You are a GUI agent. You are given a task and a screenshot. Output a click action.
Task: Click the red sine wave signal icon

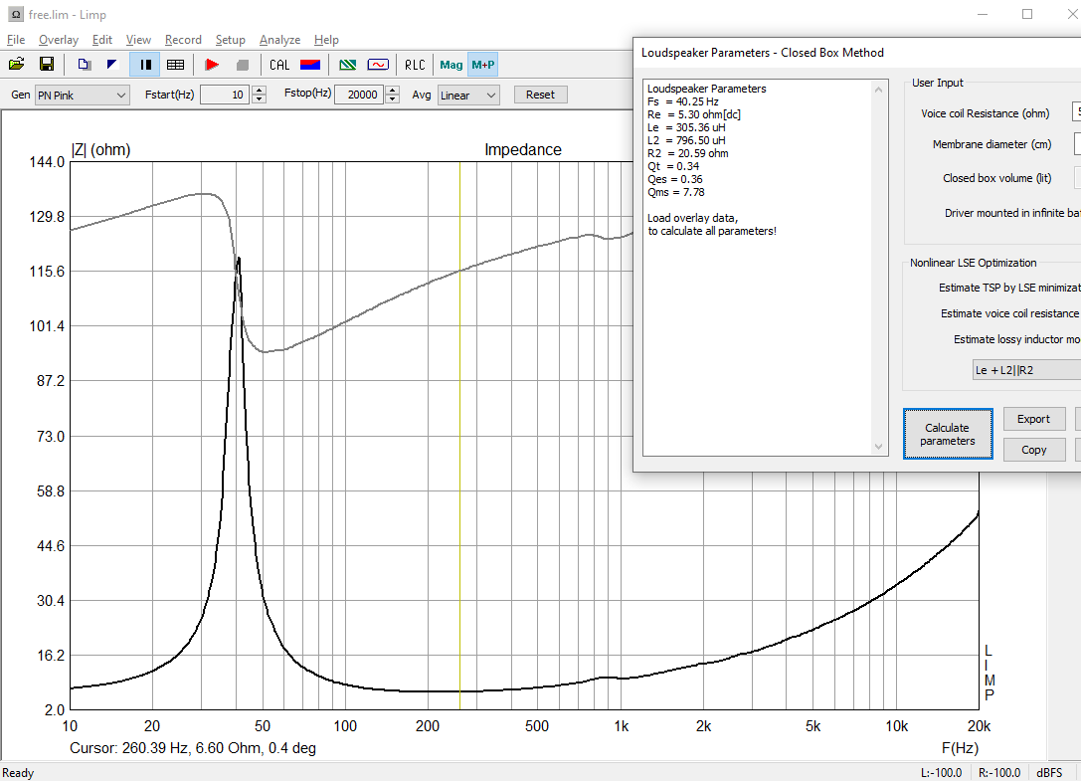pos(378,65)
